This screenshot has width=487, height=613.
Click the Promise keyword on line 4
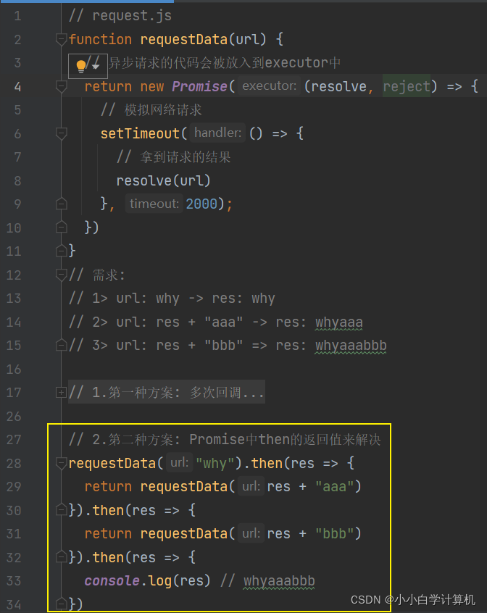pyautogui.click(x=199, y=86)
